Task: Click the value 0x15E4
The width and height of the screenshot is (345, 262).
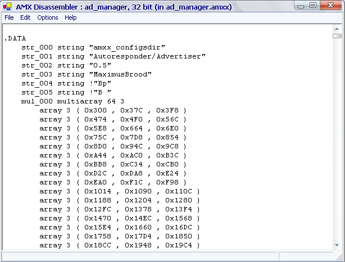Action: (x=98, y=228)
